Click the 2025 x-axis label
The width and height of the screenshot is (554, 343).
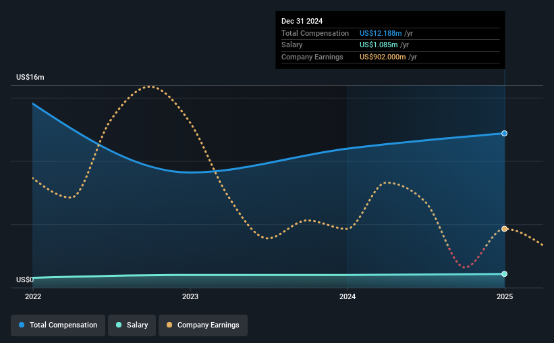(505, 296)
